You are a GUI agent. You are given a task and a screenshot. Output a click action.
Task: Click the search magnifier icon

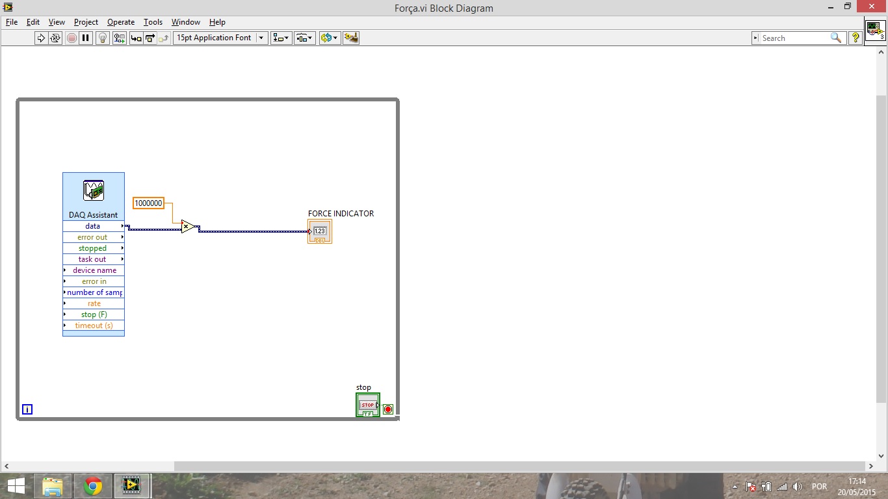point(836,38)
